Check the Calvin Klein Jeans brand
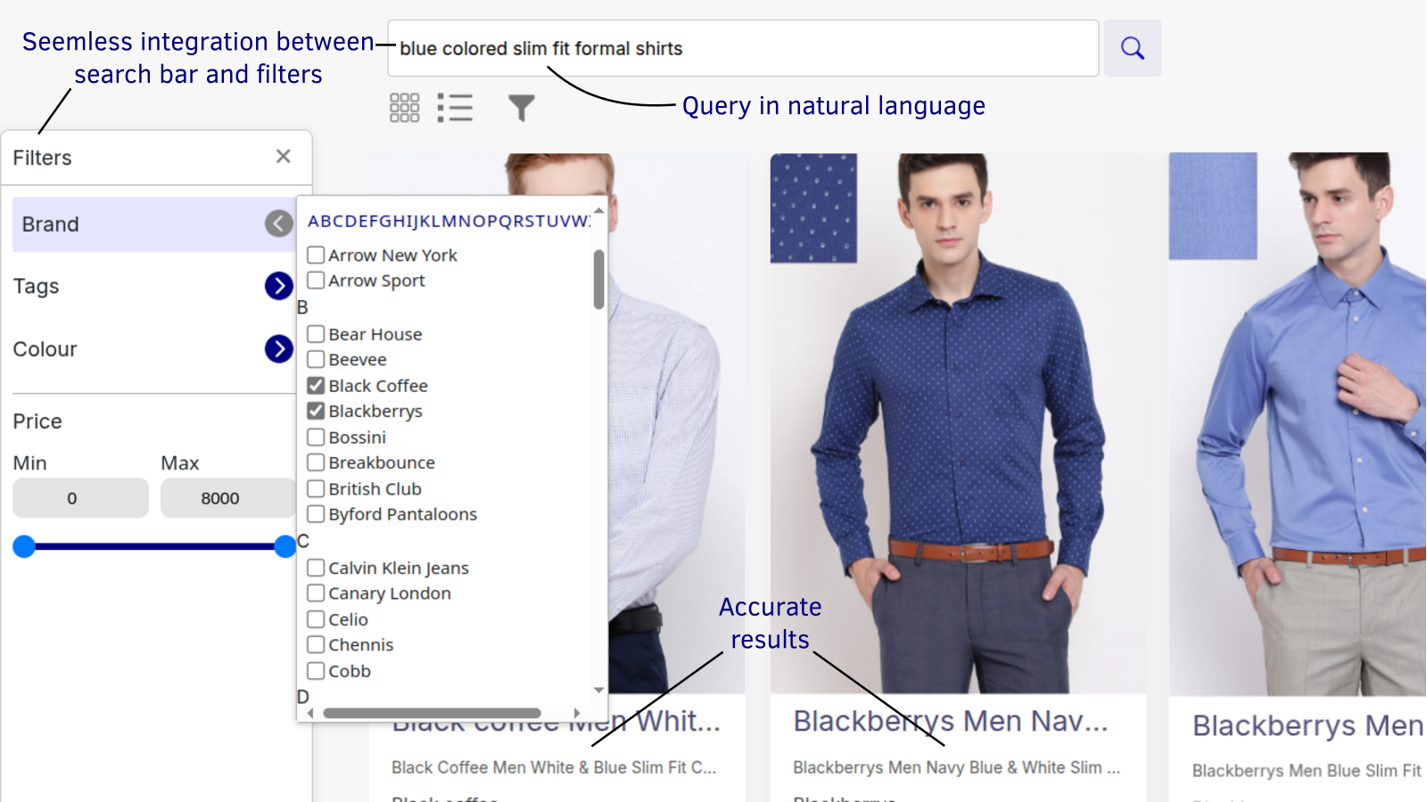The height and width of the screenshot is (802, 1427). [x=316, y=568]
